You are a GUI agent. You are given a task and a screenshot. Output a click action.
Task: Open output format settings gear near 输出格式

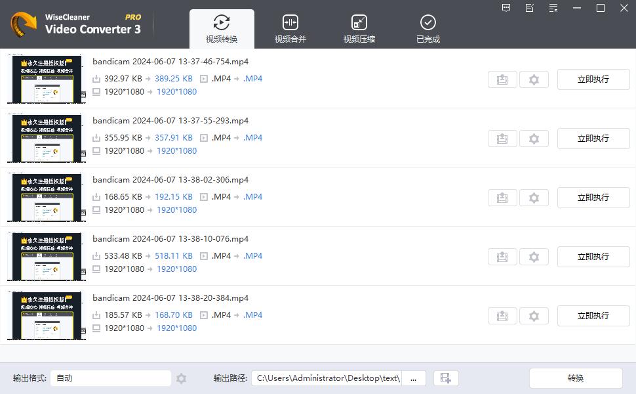(182, 378)
